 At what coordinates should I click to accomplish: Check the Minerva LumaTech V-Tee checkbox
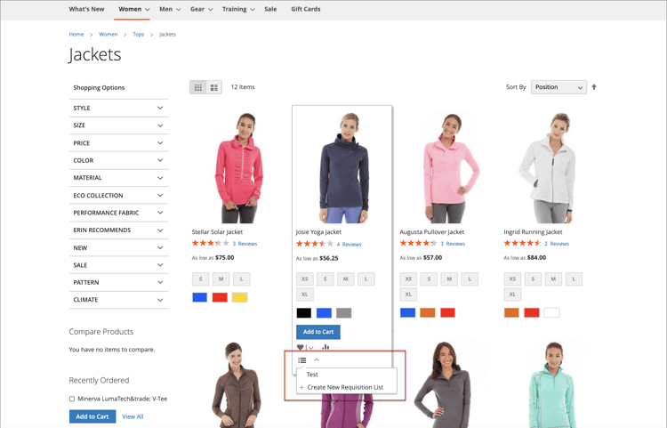click(72, 399)
